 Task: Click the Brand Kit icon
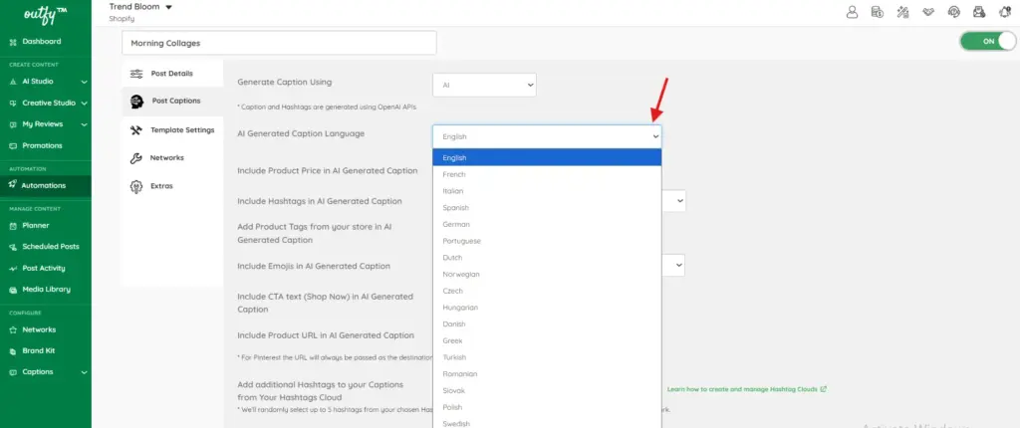click(x=13, y=351)
